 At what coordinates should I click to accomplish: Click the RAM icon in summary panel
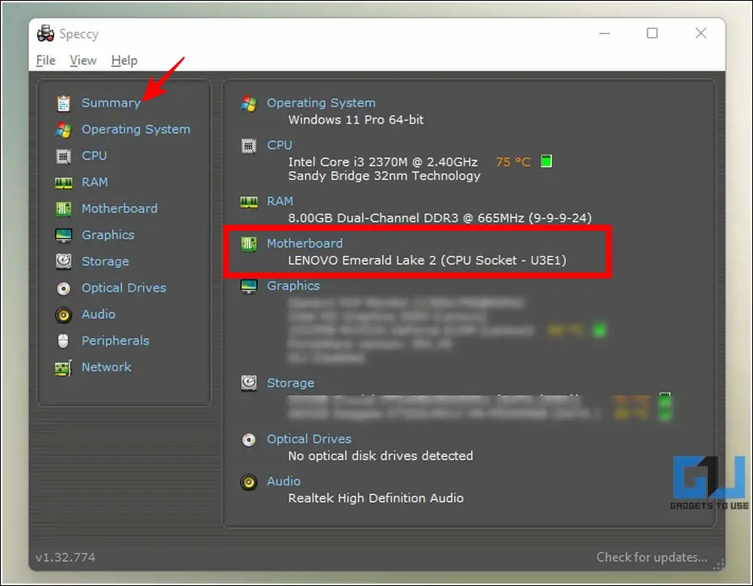click(249, 202)
